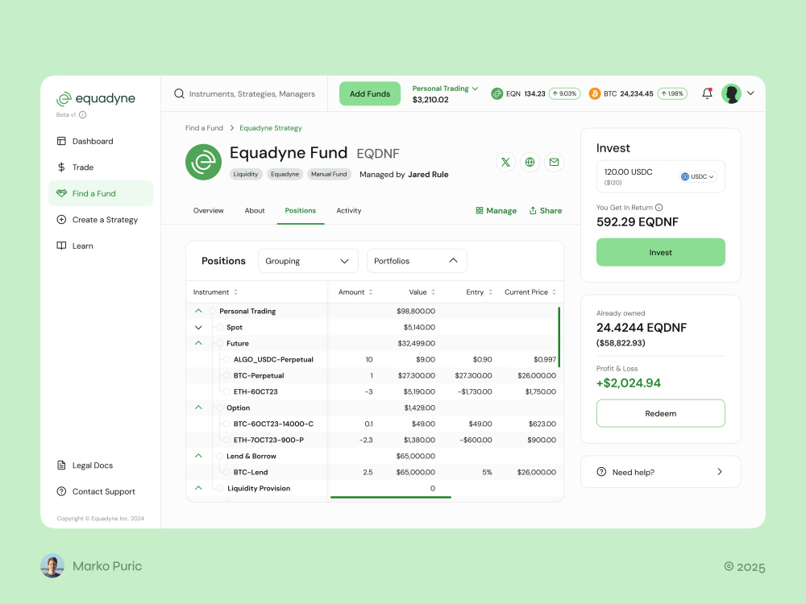Sort the table by Value column

(434, 292)
